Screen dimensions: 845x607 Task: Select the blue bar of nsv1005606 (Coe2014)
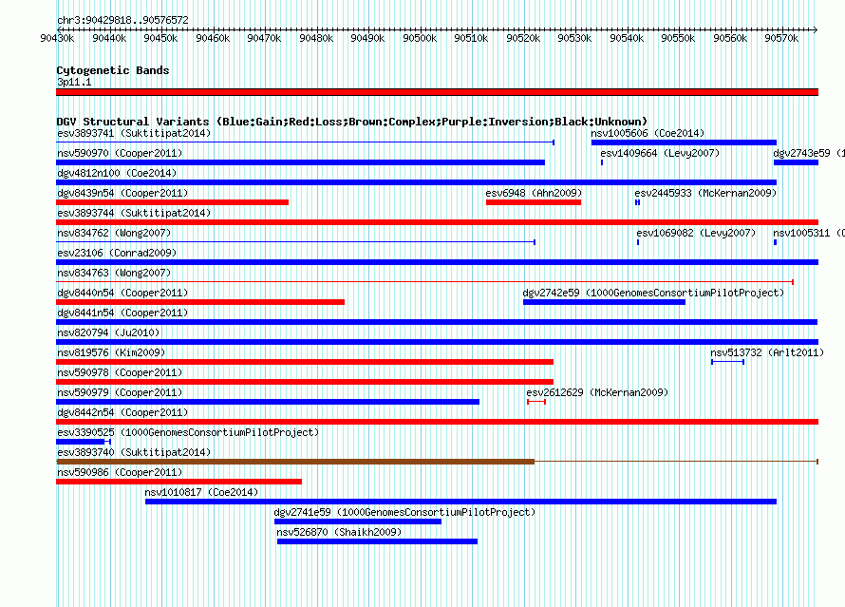[684, 142]
